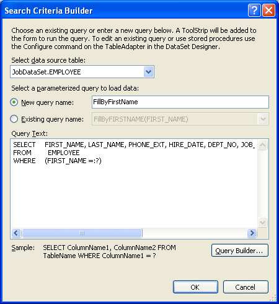Click the dialog's resize grip corner
The height and width of the screenshot is (304, 279).
pos(273,298)
